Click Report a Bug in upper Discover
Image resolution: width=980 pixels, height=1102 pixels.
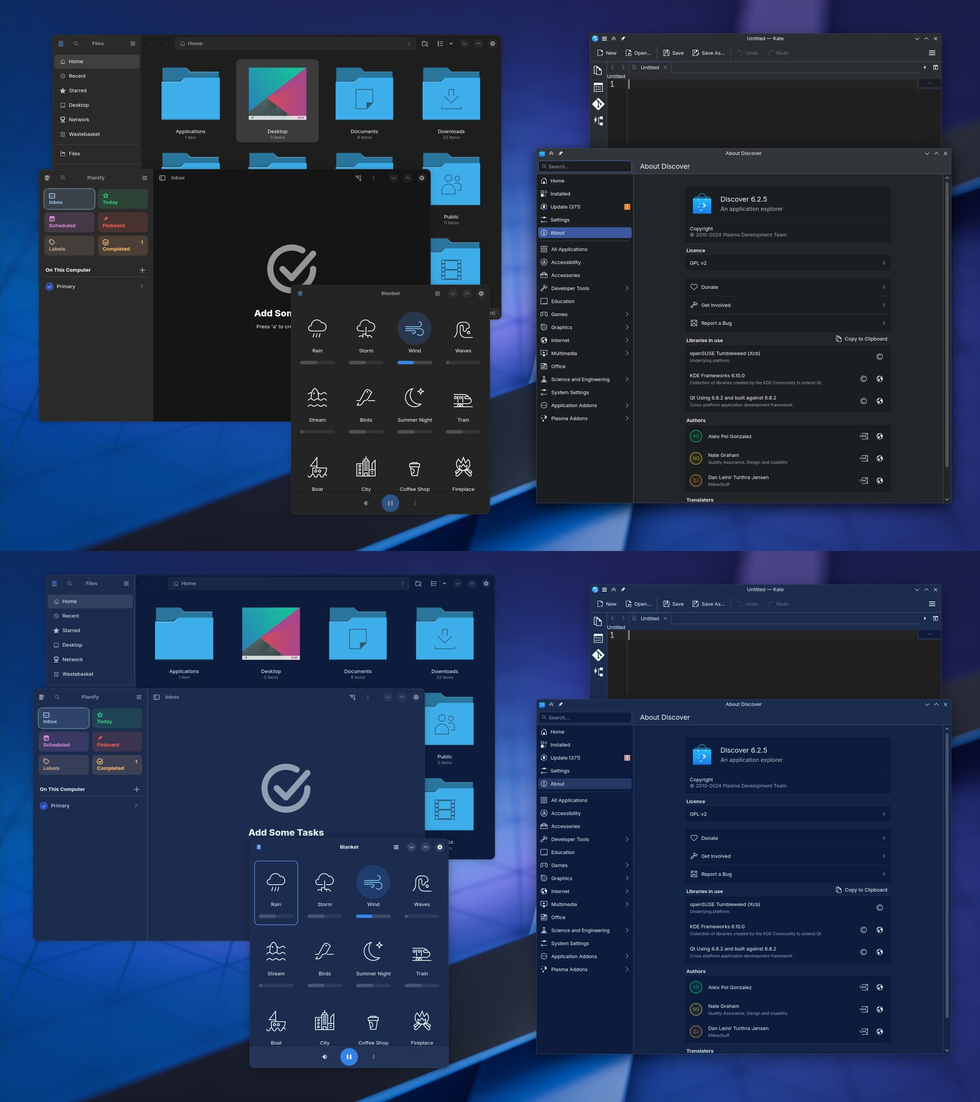[788, 323]
